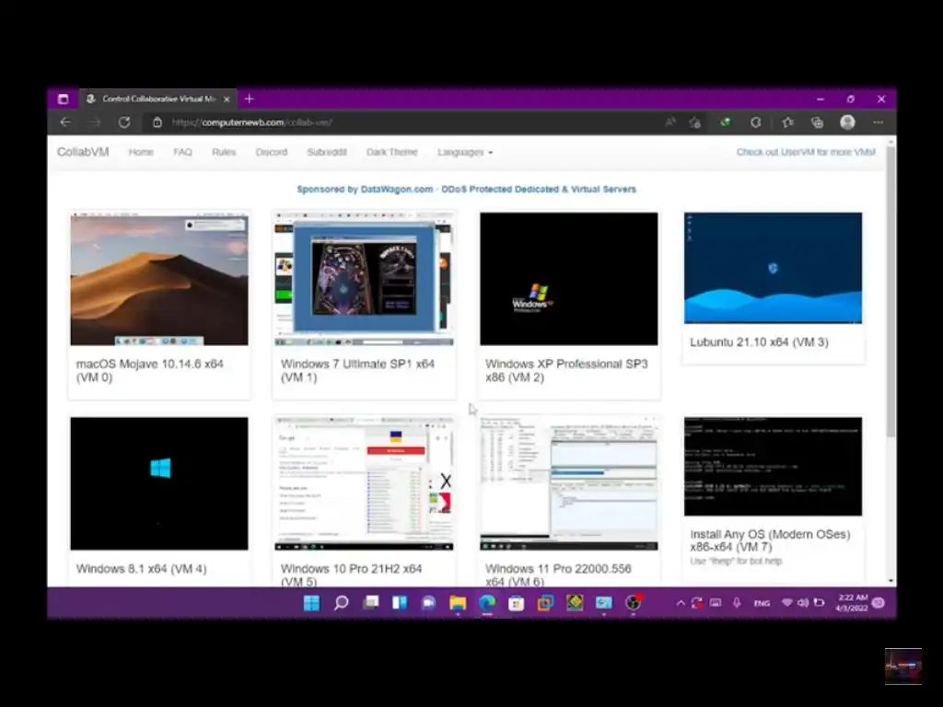Open the macOS Mojave VM 0 thumbnail
Viewport: 943px width, 707px height.
tap(159, 279)
